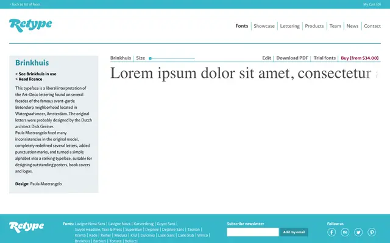Open the Laski Sans footer link
This screenshot has height=243, width=390.
(x=166, y=235)
